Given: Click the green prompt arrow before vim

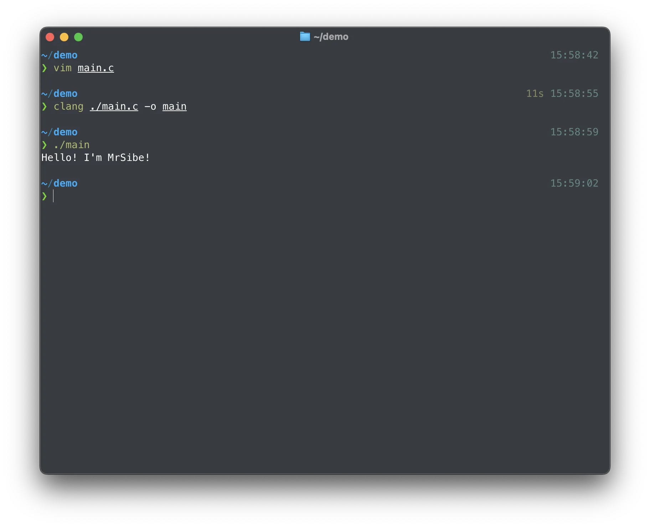Looking at the screenshot, I should point(45,68).
